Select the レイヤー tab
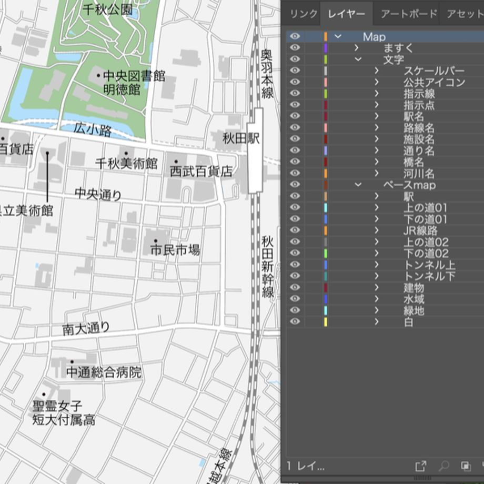Image resolution: width=484 pixels, height=484 pixels. [x=346, y=14]
